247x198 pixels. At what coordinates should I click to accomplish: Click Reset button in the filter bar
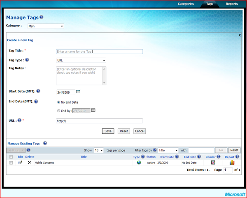pos(234,150)
